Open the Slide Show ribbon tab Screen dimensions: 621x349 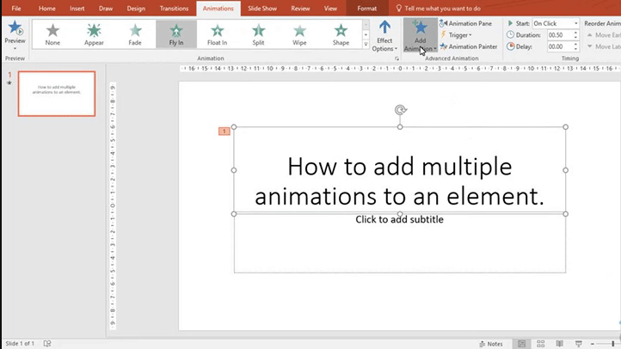[261, 8]
